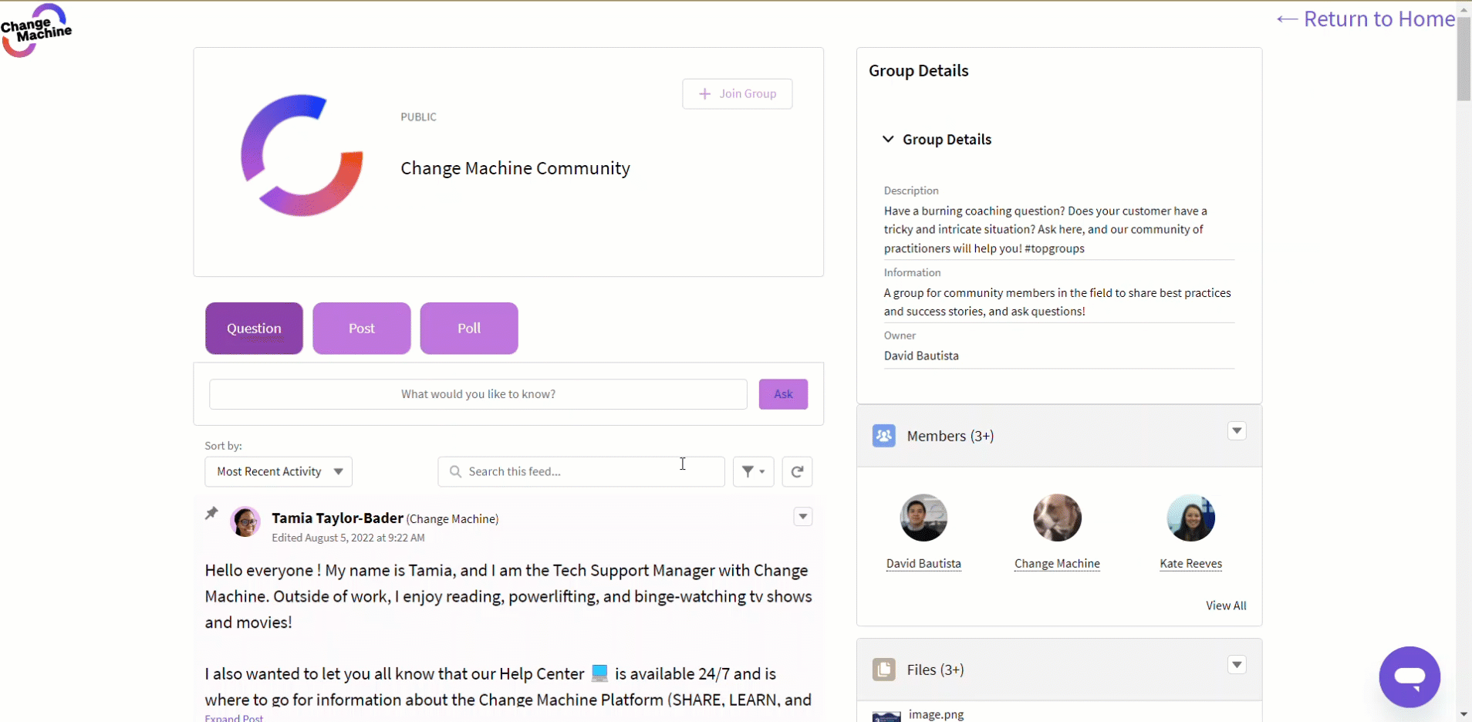The image size is (1472, 722).
Task: Switch to the Poll tab
Action: [468, 329]
